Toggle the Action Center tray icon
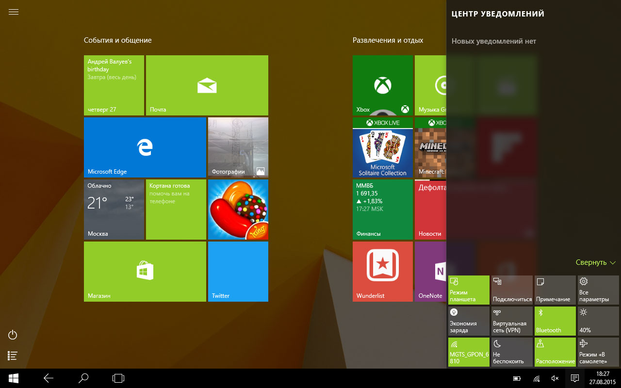Image resolution: width=621 pixels, height=388 pixels. click(x=575, y=378)
